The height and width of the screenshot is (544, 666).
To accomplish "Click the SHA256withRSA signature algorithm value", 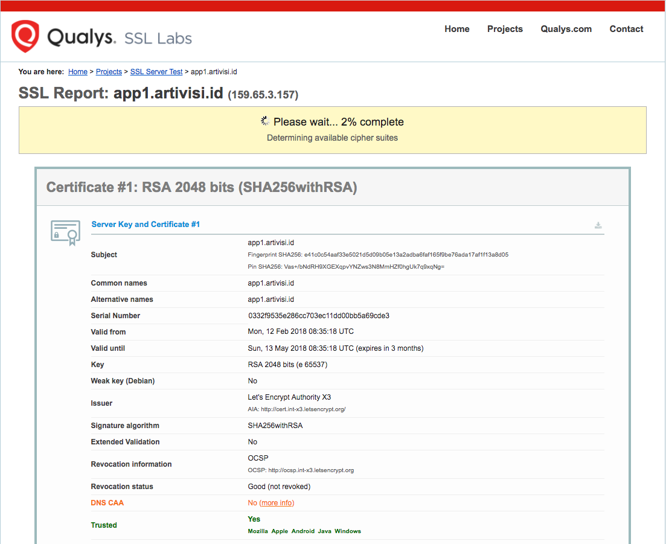I will [275, 426].
